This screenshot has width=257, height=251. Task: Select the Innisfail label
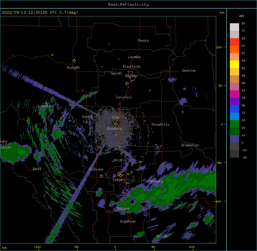124,97
